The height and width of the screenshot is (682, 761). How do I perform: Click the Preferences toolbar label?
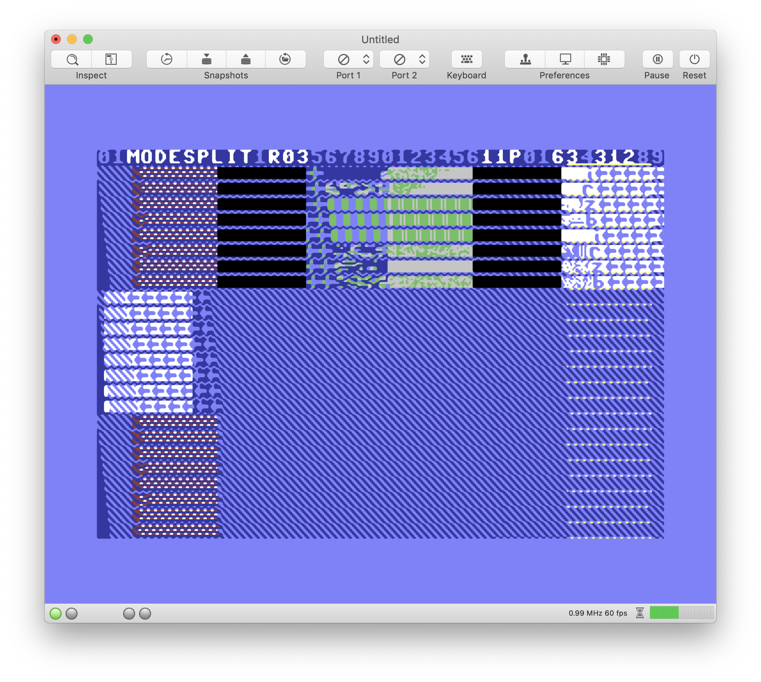click(564, 75)
